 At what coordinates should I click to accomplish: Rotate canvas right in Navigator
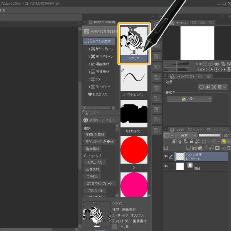pyautogui.click(x=211, y=70)
